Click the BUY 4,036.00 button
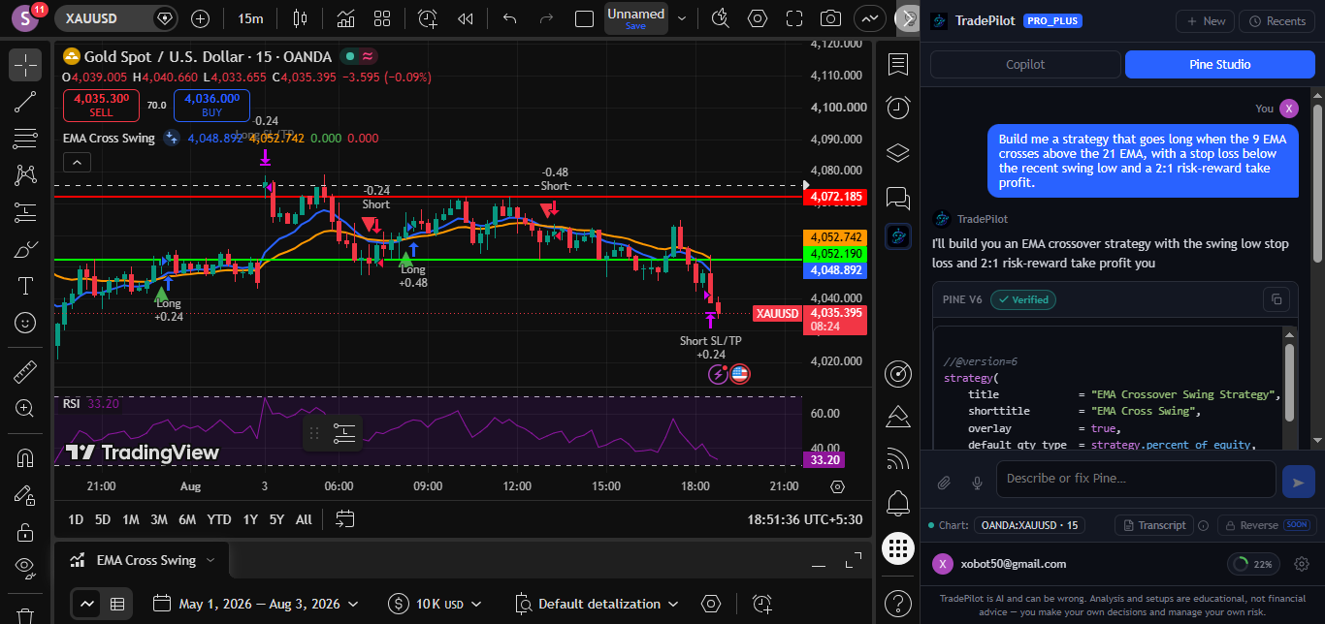 click(x=211, y=105)
